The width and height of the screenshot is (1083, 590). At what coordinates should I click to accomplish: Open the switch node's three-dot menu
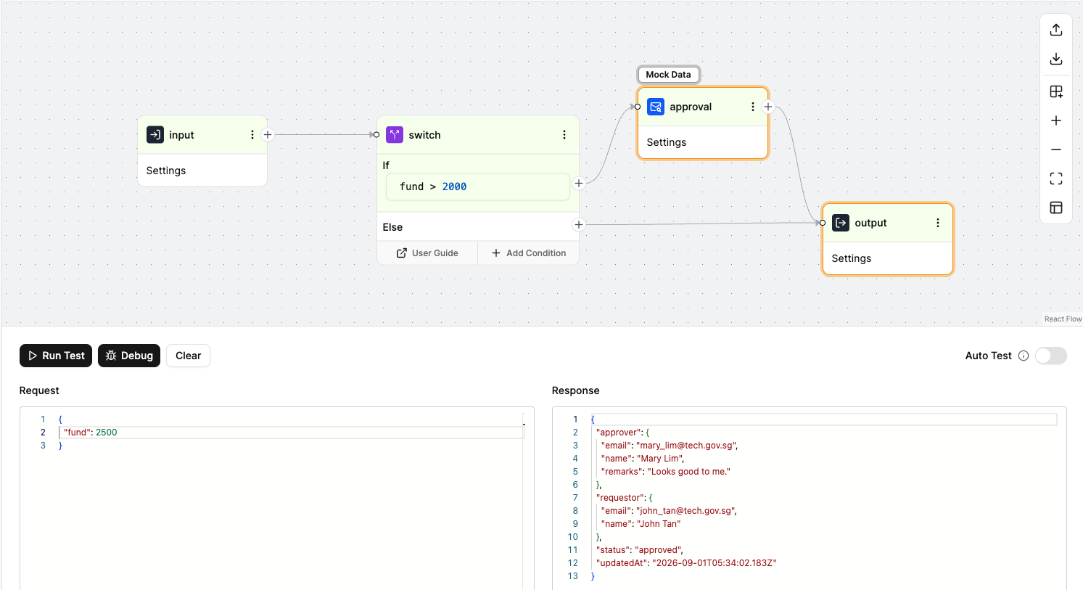(564, 135)
